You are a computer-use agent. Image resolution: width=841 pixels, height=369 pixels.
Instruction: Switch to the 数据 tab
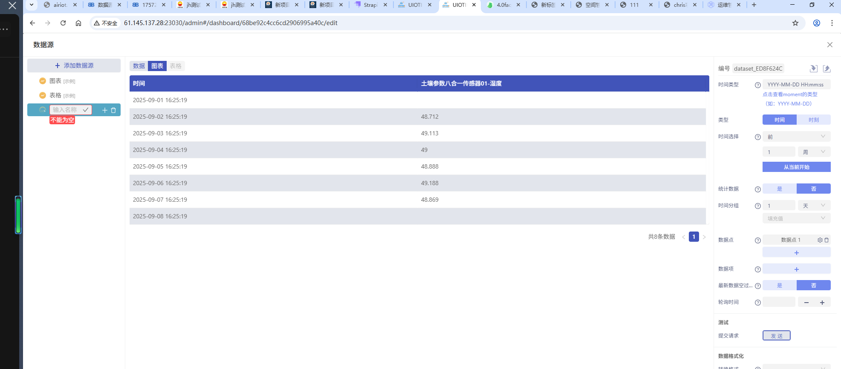tap(139, 66)
